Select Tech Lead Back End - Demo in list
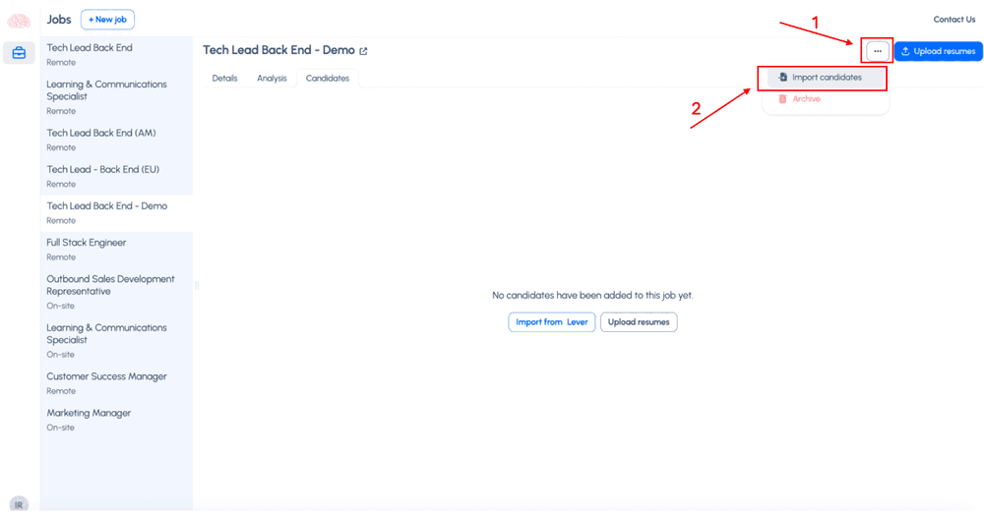The height and width of the screenshot is (512, 984). [x=117, y=213]
